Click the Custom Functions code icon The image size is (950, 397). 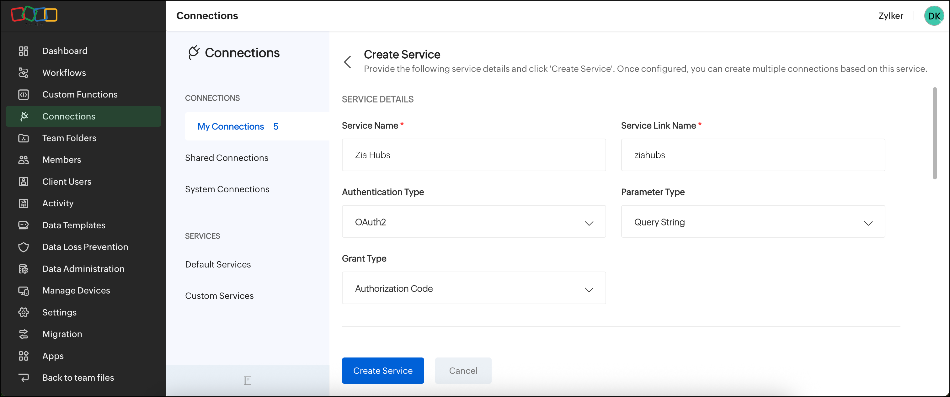tap(23, 94)
